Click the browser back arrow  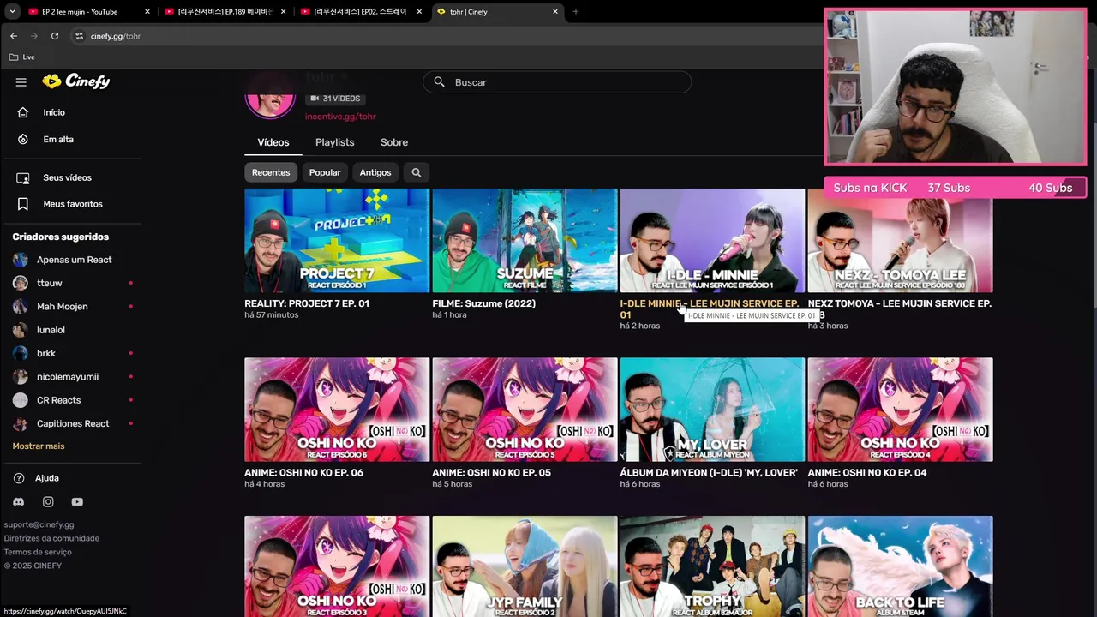pos(14,36)
